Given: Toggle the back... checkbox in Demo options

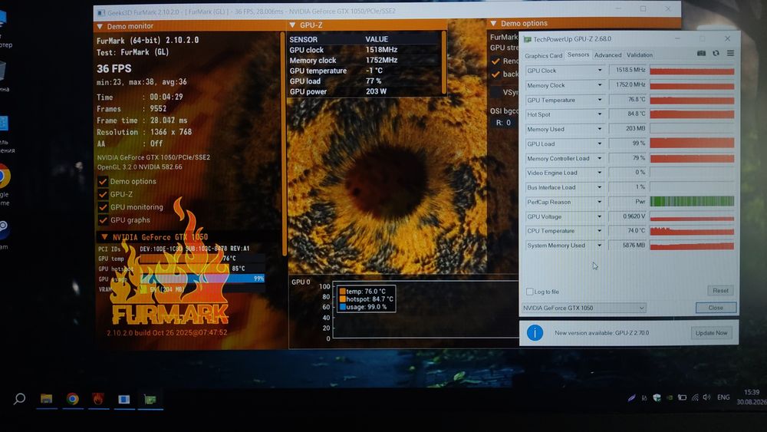Looking at the screenshot, I should [x=495, y=74].
